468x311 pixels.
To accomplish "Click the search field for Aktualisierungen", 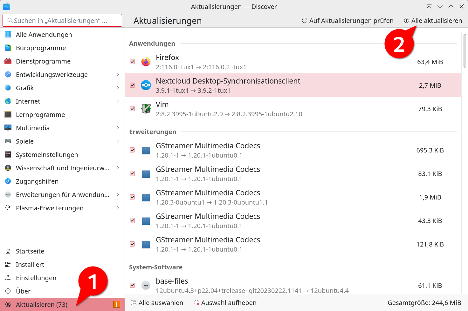I will tap(62, 20).
